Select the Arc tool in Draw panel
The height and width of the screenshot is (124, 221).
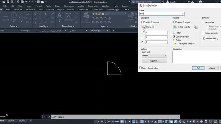22,17
